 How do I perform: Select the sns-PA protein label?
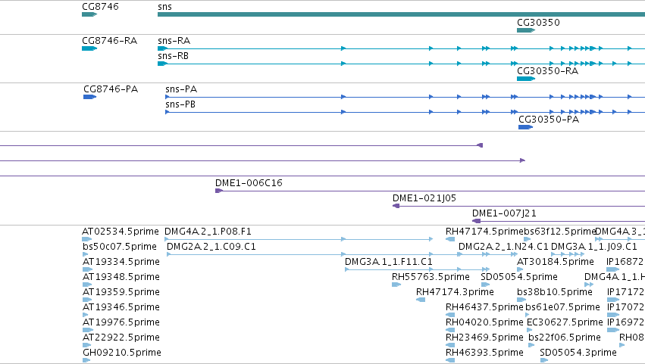tap(181, 89)
